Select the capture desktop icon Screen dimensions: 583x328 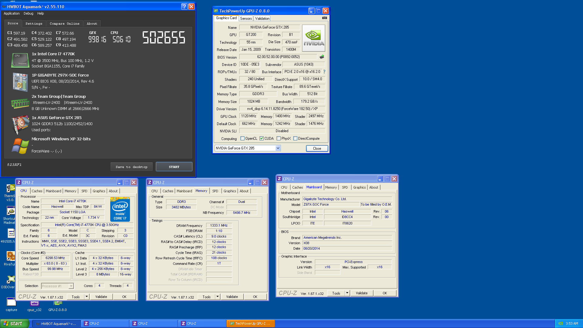tap(11, 304)
